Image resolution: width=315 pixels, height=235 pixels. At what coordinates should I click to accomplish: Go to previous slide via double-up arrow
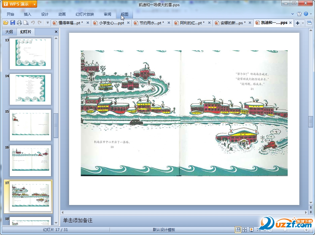point(311,207)
